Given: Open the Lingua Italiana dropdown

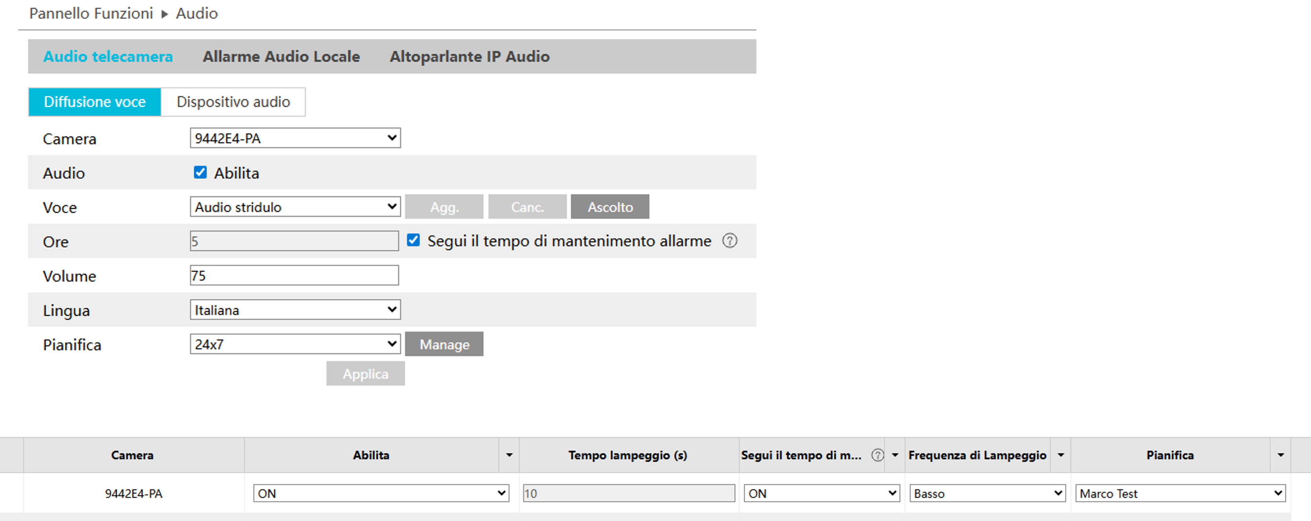Looking at the screenshot, I should click(295, 310).
